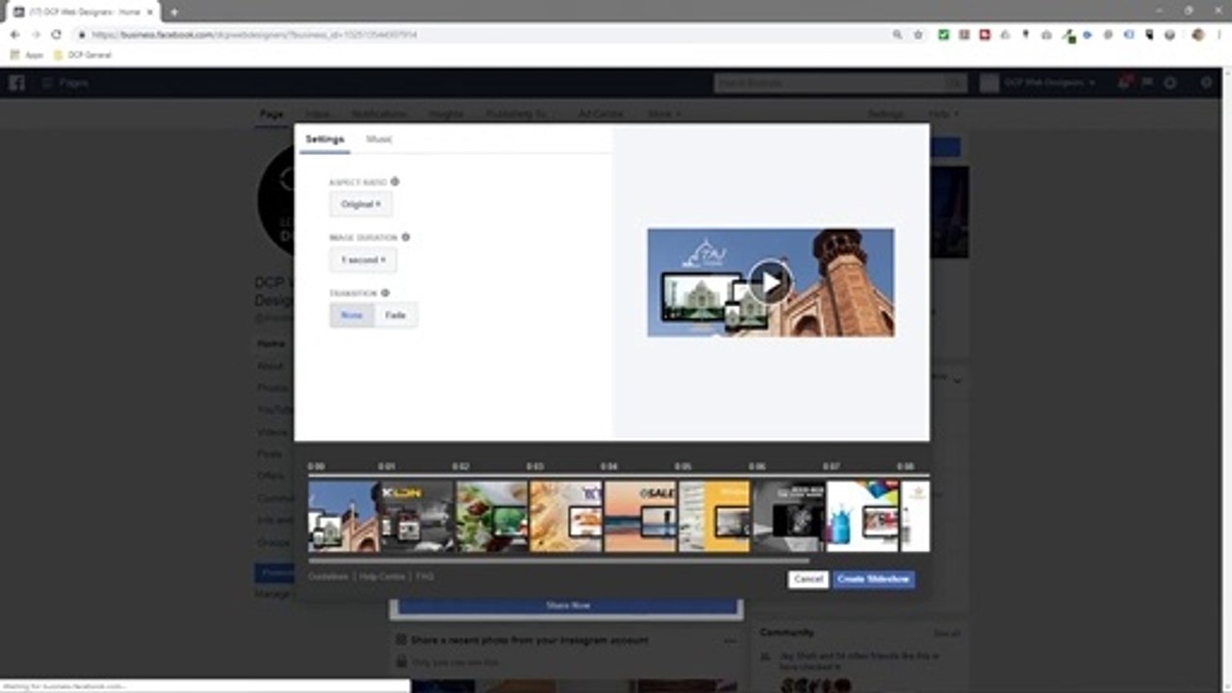Open the Page tab behind the dialog

coord(271,114)
